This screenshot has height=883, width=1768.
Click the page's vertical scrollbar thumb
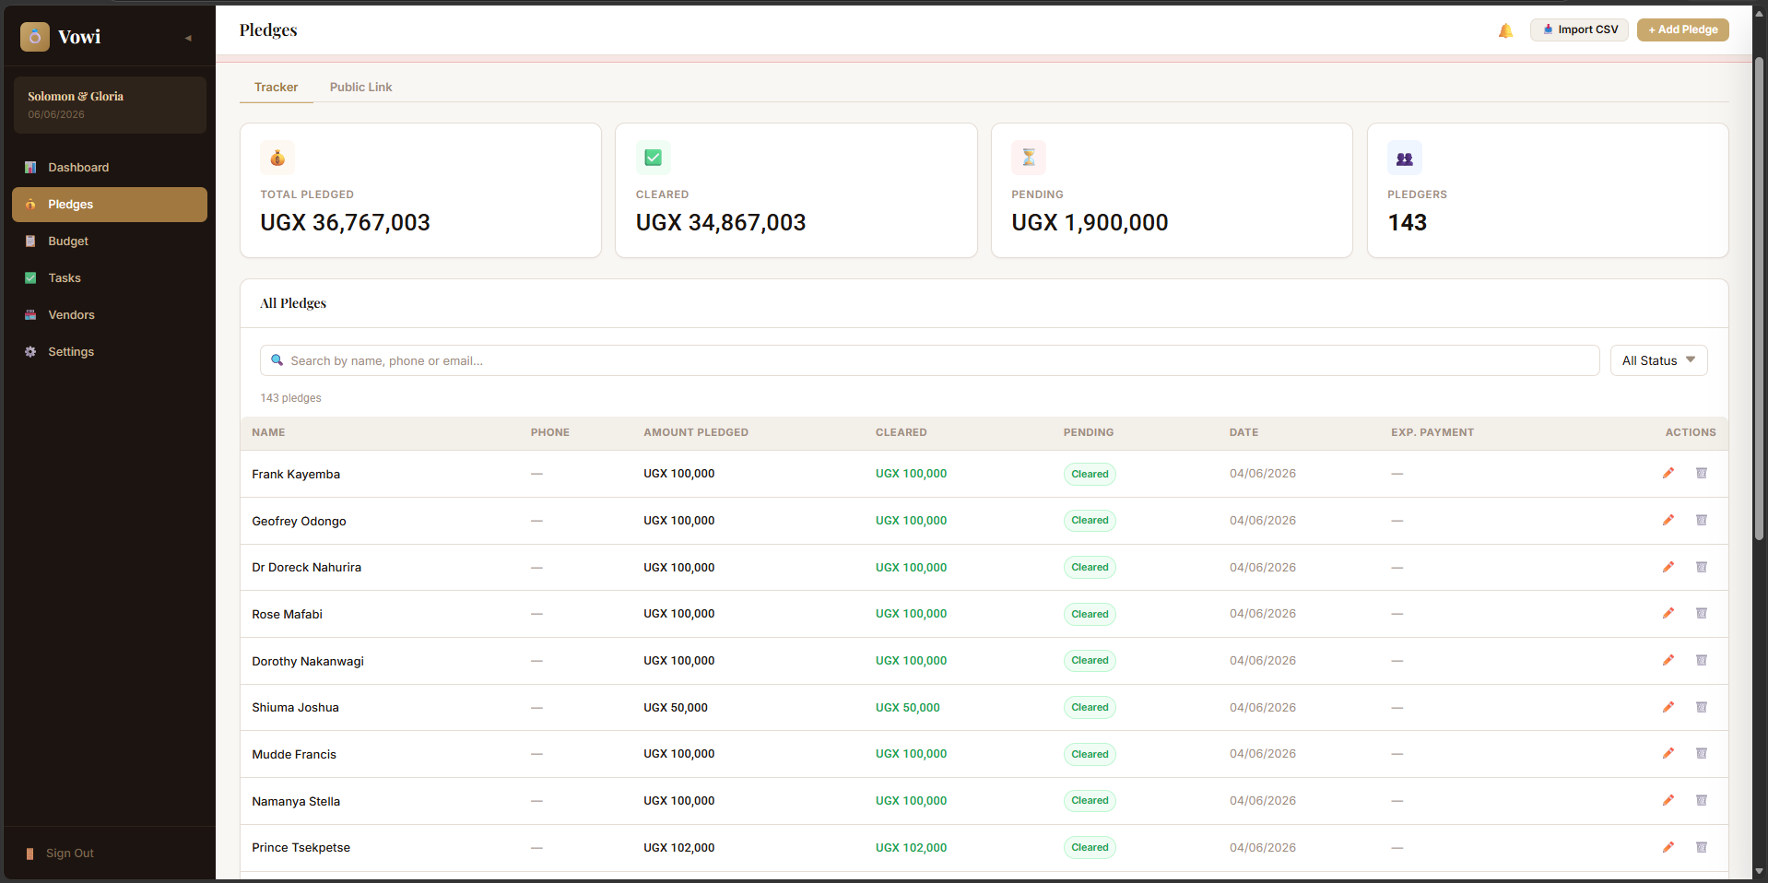click(1759, 300)
